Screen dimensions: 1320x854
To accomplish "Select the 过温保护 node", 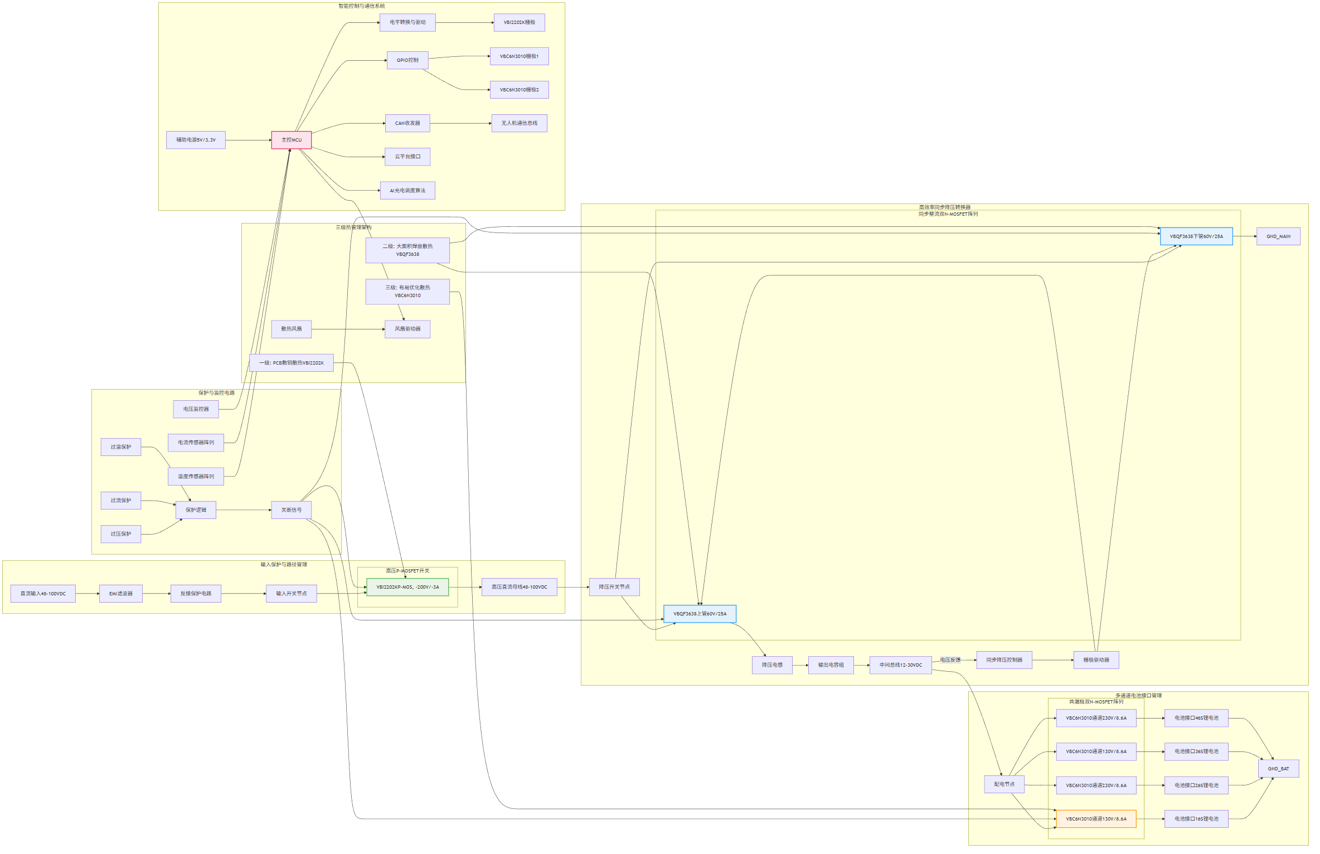I will pyautogui.click(x=121, y=447).
